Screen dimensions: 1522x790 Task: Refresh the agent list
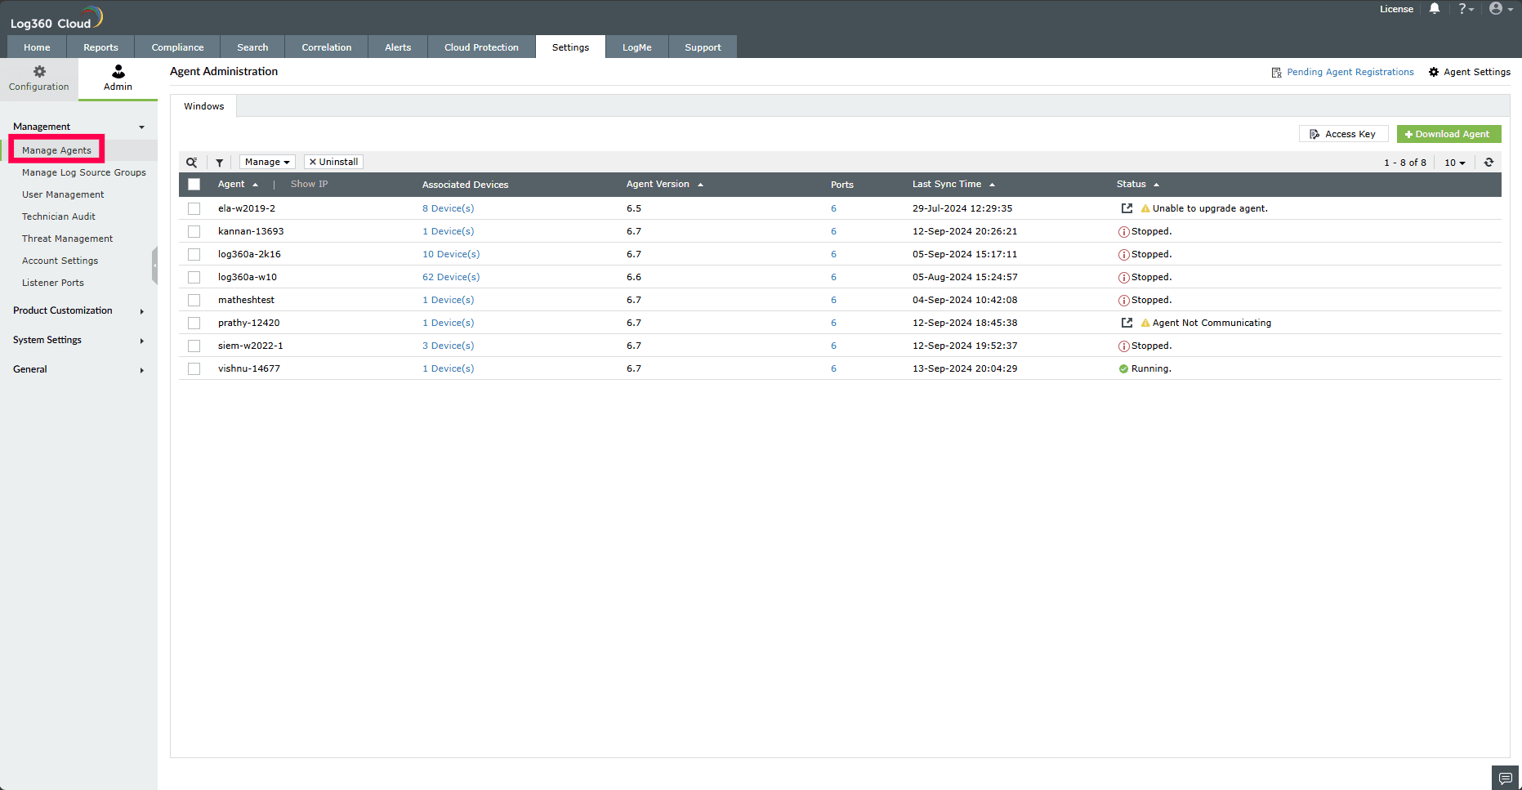pyautogui.click(x=1489, y=163)
